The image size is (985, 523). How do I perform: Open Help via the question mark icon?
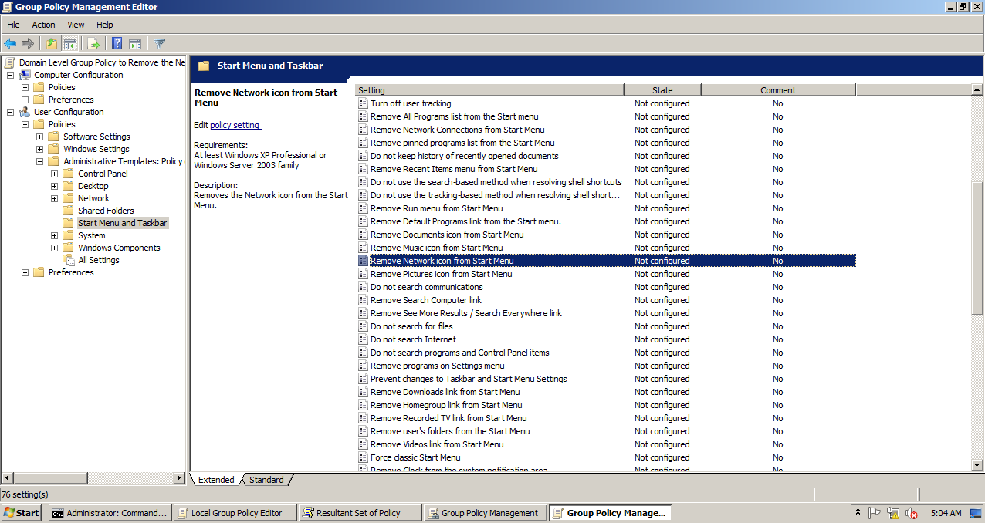click(x=116, y=43)
